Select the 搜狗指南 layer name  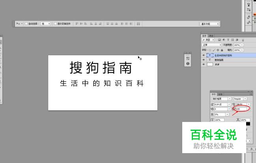pos(219,60)
